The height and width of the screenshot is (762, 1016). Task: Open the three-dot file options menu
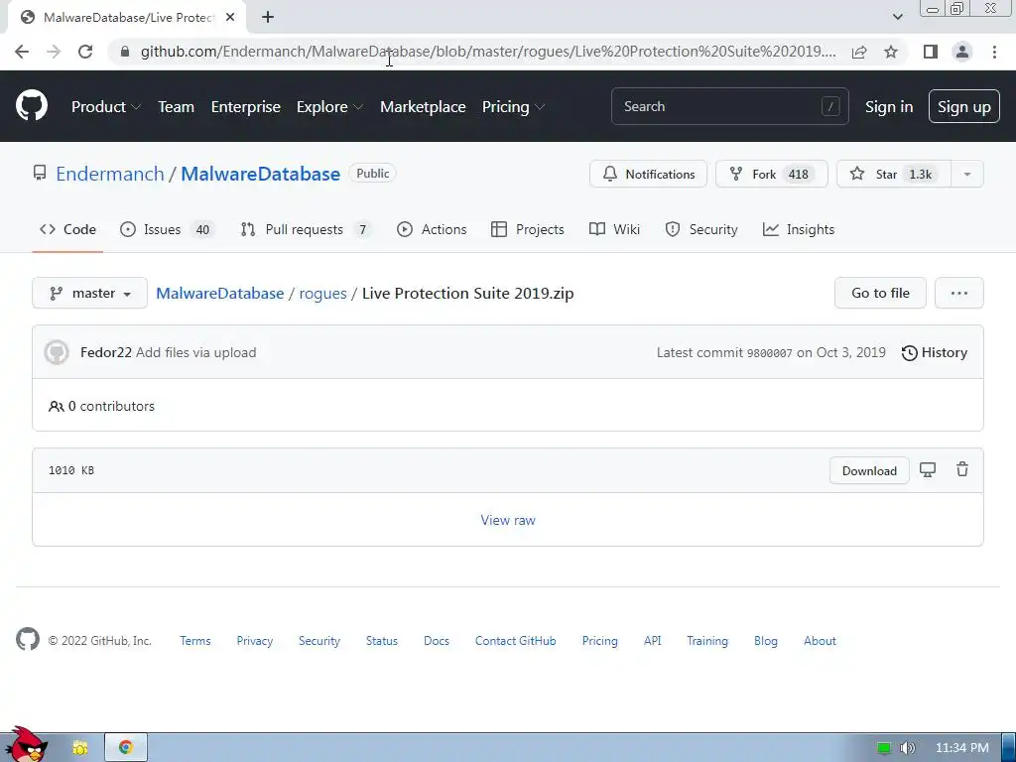click(959, 293)
